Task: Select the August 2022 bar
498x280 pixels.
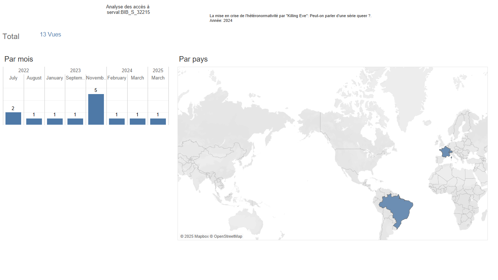Action: tap(34, 121)
